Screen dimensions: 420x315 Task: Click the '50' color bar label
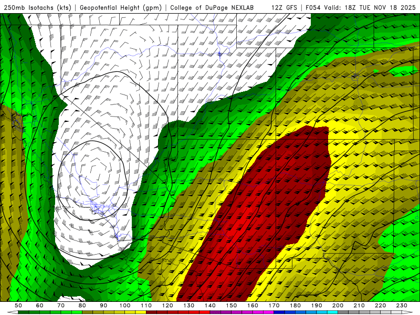pos(18,306)
